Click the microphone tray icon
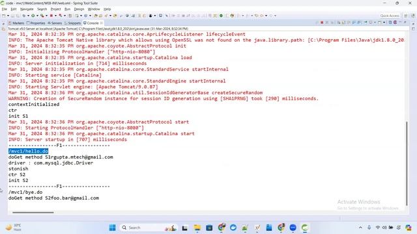 [x=369, y=227]
